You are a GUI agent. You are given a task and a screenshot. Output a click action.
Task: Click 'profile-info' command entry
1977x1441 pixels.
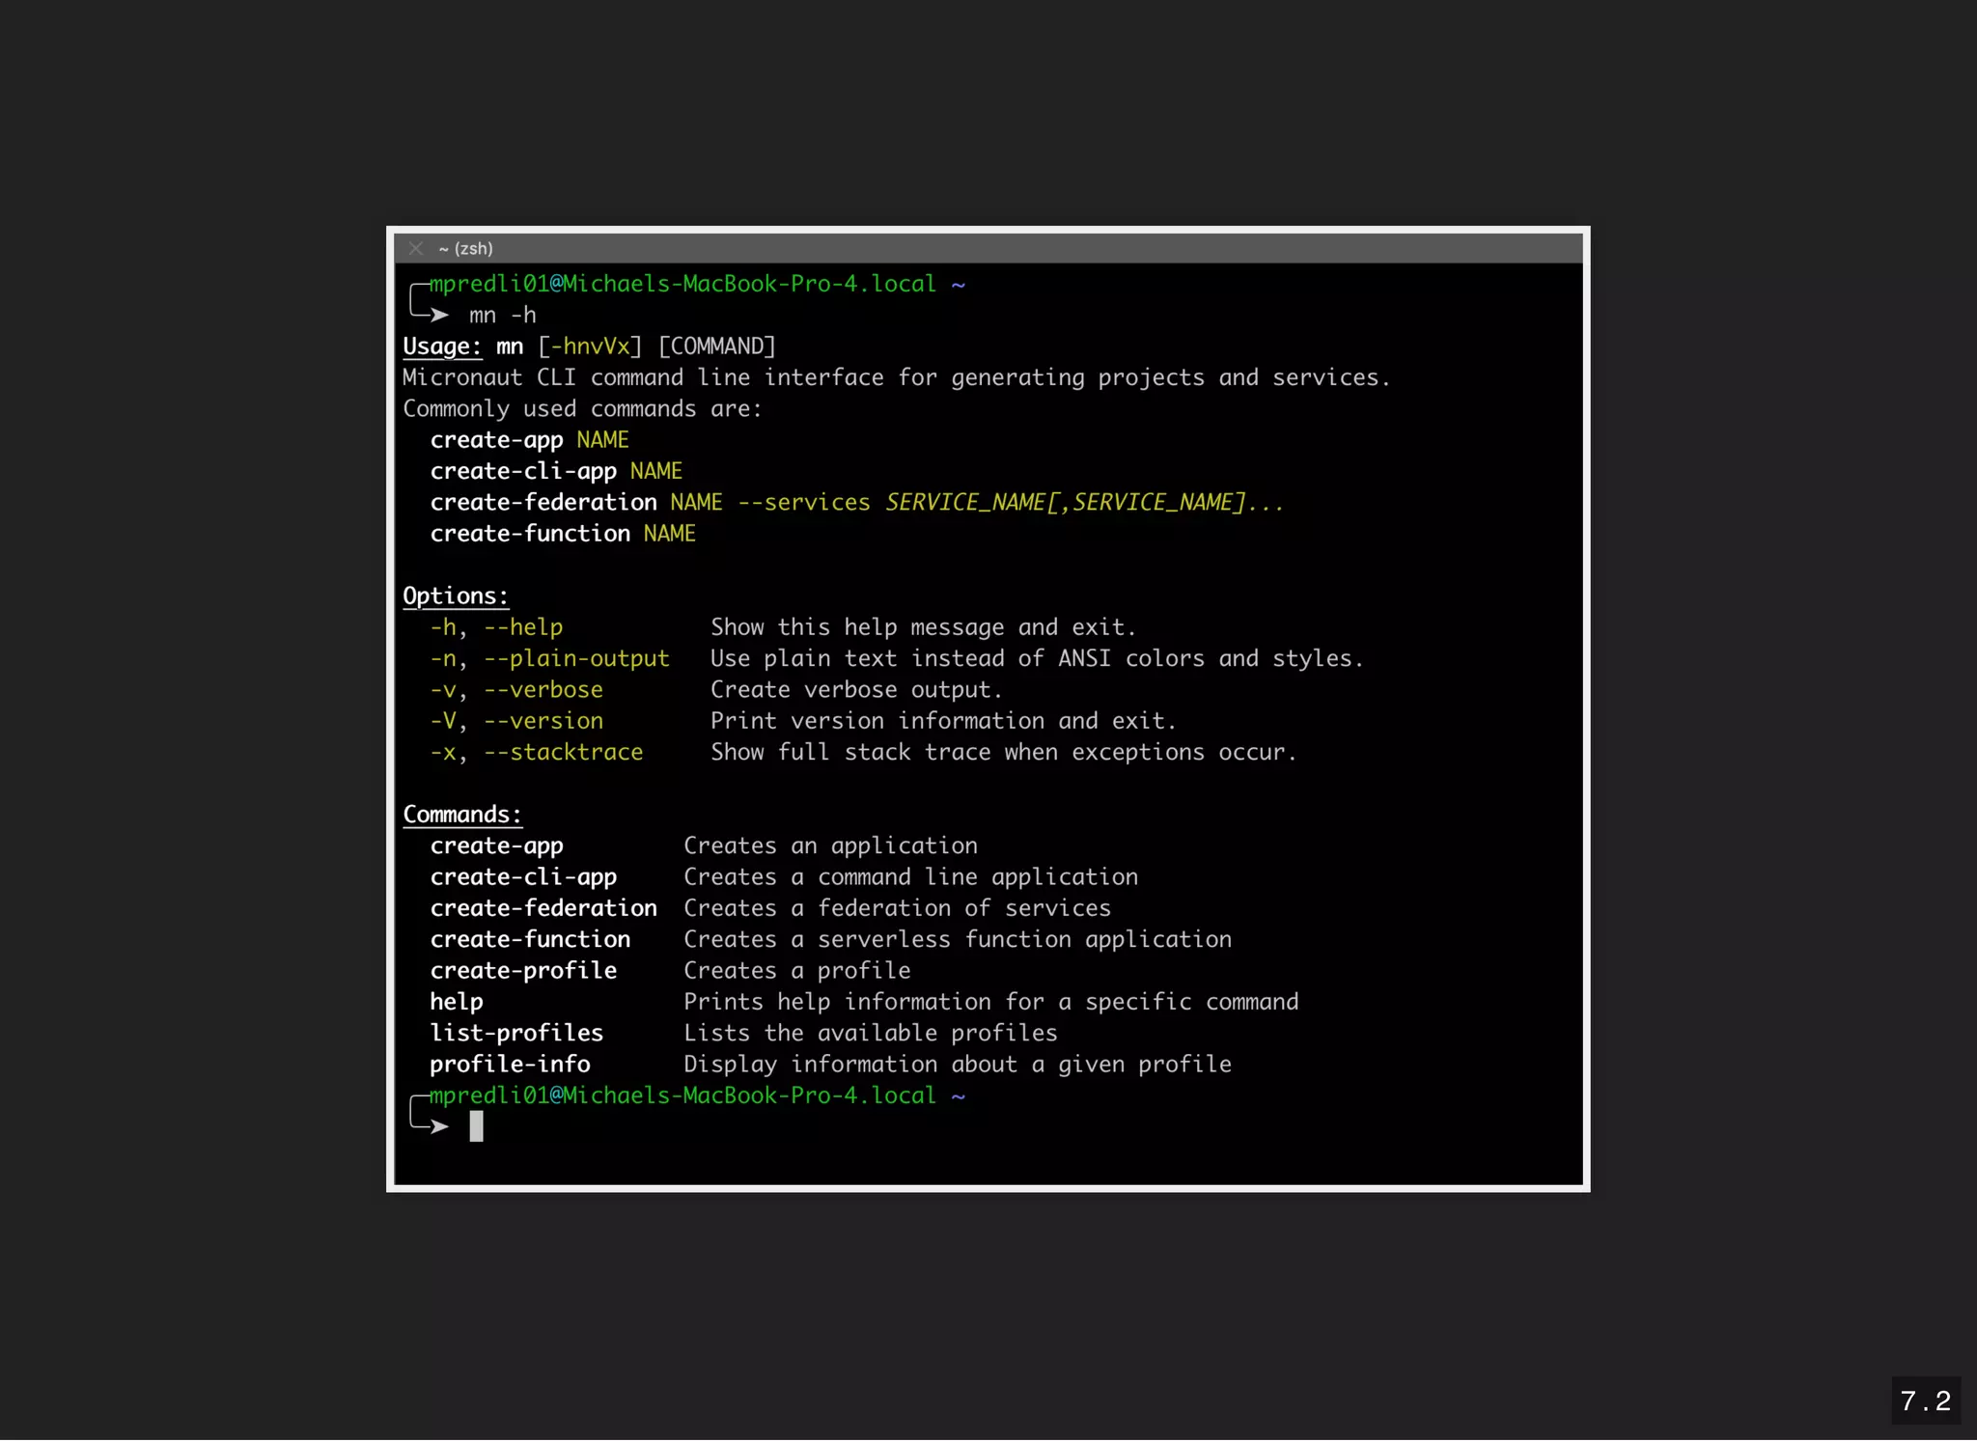510,1065
